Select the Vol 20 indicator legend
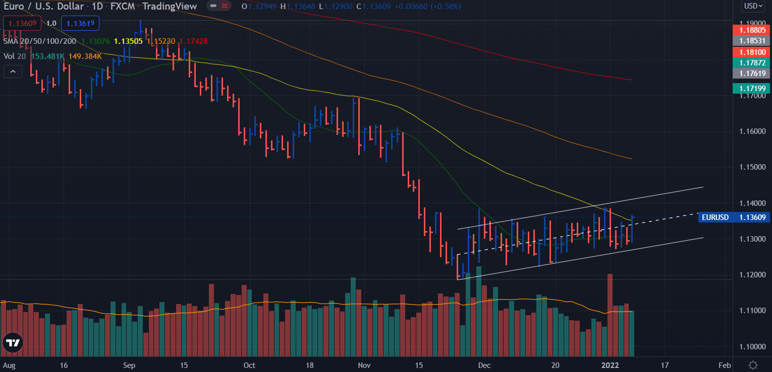The width and height of the screenshot is (772, 372). 15,56
